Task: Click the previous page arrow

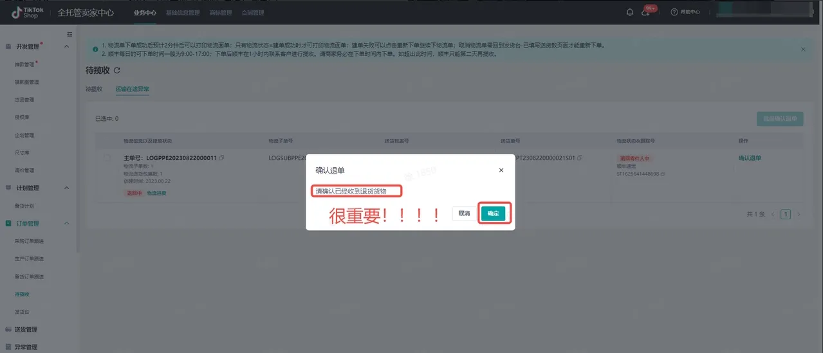Action: [772, 214]
